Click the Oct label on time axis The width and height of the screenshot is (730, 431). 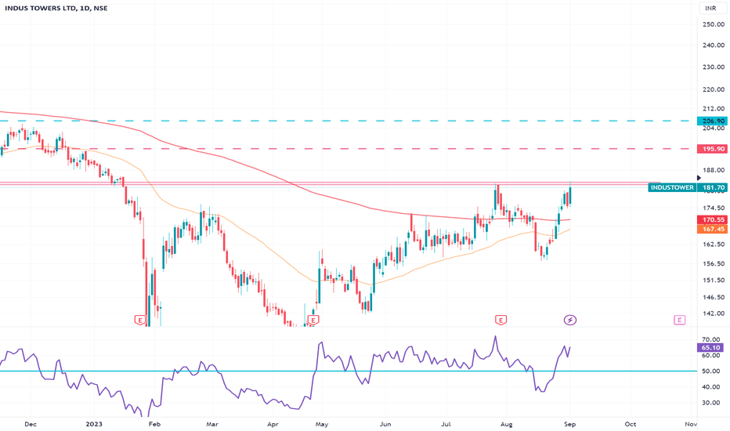pos(631,424)
